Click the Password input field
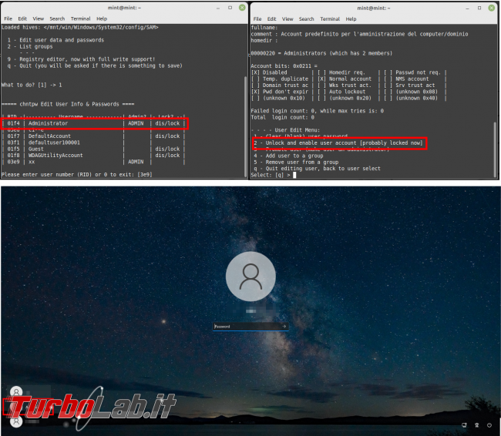Screen dimensions: 501x436 pyautogui.click(x=250, y=326)
